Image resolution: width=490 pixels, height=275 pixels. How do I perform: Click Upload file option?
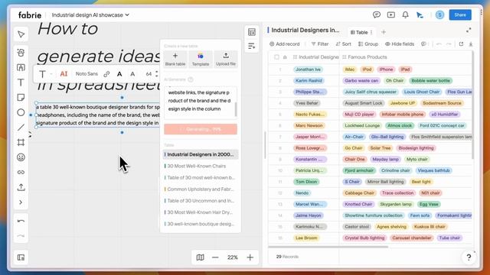pos(226,59)
